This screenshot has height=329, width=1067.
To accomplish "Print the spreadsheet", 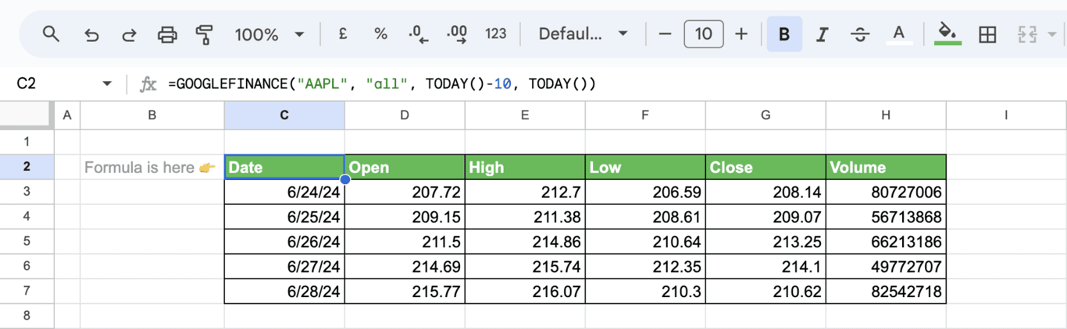I will click(167, 34).
